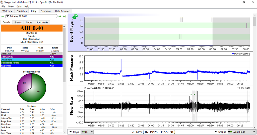Screen dimensions: 257x135
Task: Open the Help menu
Action: coord(27,6)
